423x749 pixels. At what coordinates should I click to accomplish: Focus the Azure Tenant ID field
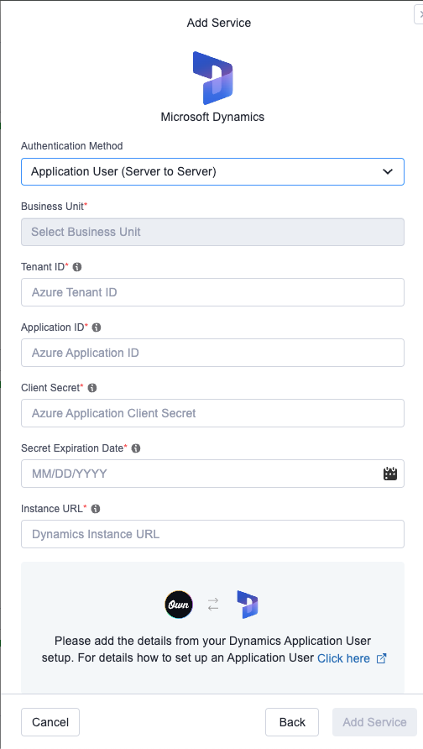click(212, 292)
